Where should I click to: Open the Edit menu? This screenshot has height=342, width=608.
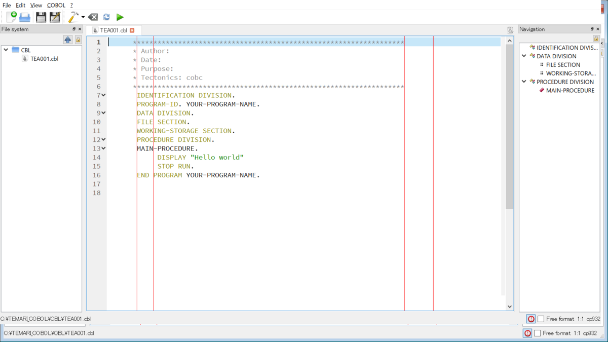[20, 5]
